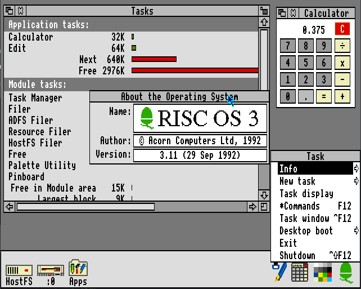Viewport: 361px width, 289px height.
Task: Click calculator plus key
Action: [x=342, y=96]
